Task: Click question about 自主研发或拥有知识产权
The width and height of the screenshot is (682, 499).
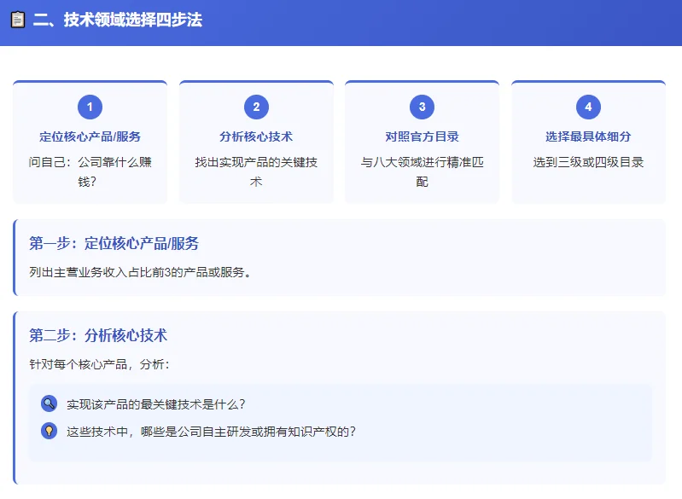Action: click(212, 432)
